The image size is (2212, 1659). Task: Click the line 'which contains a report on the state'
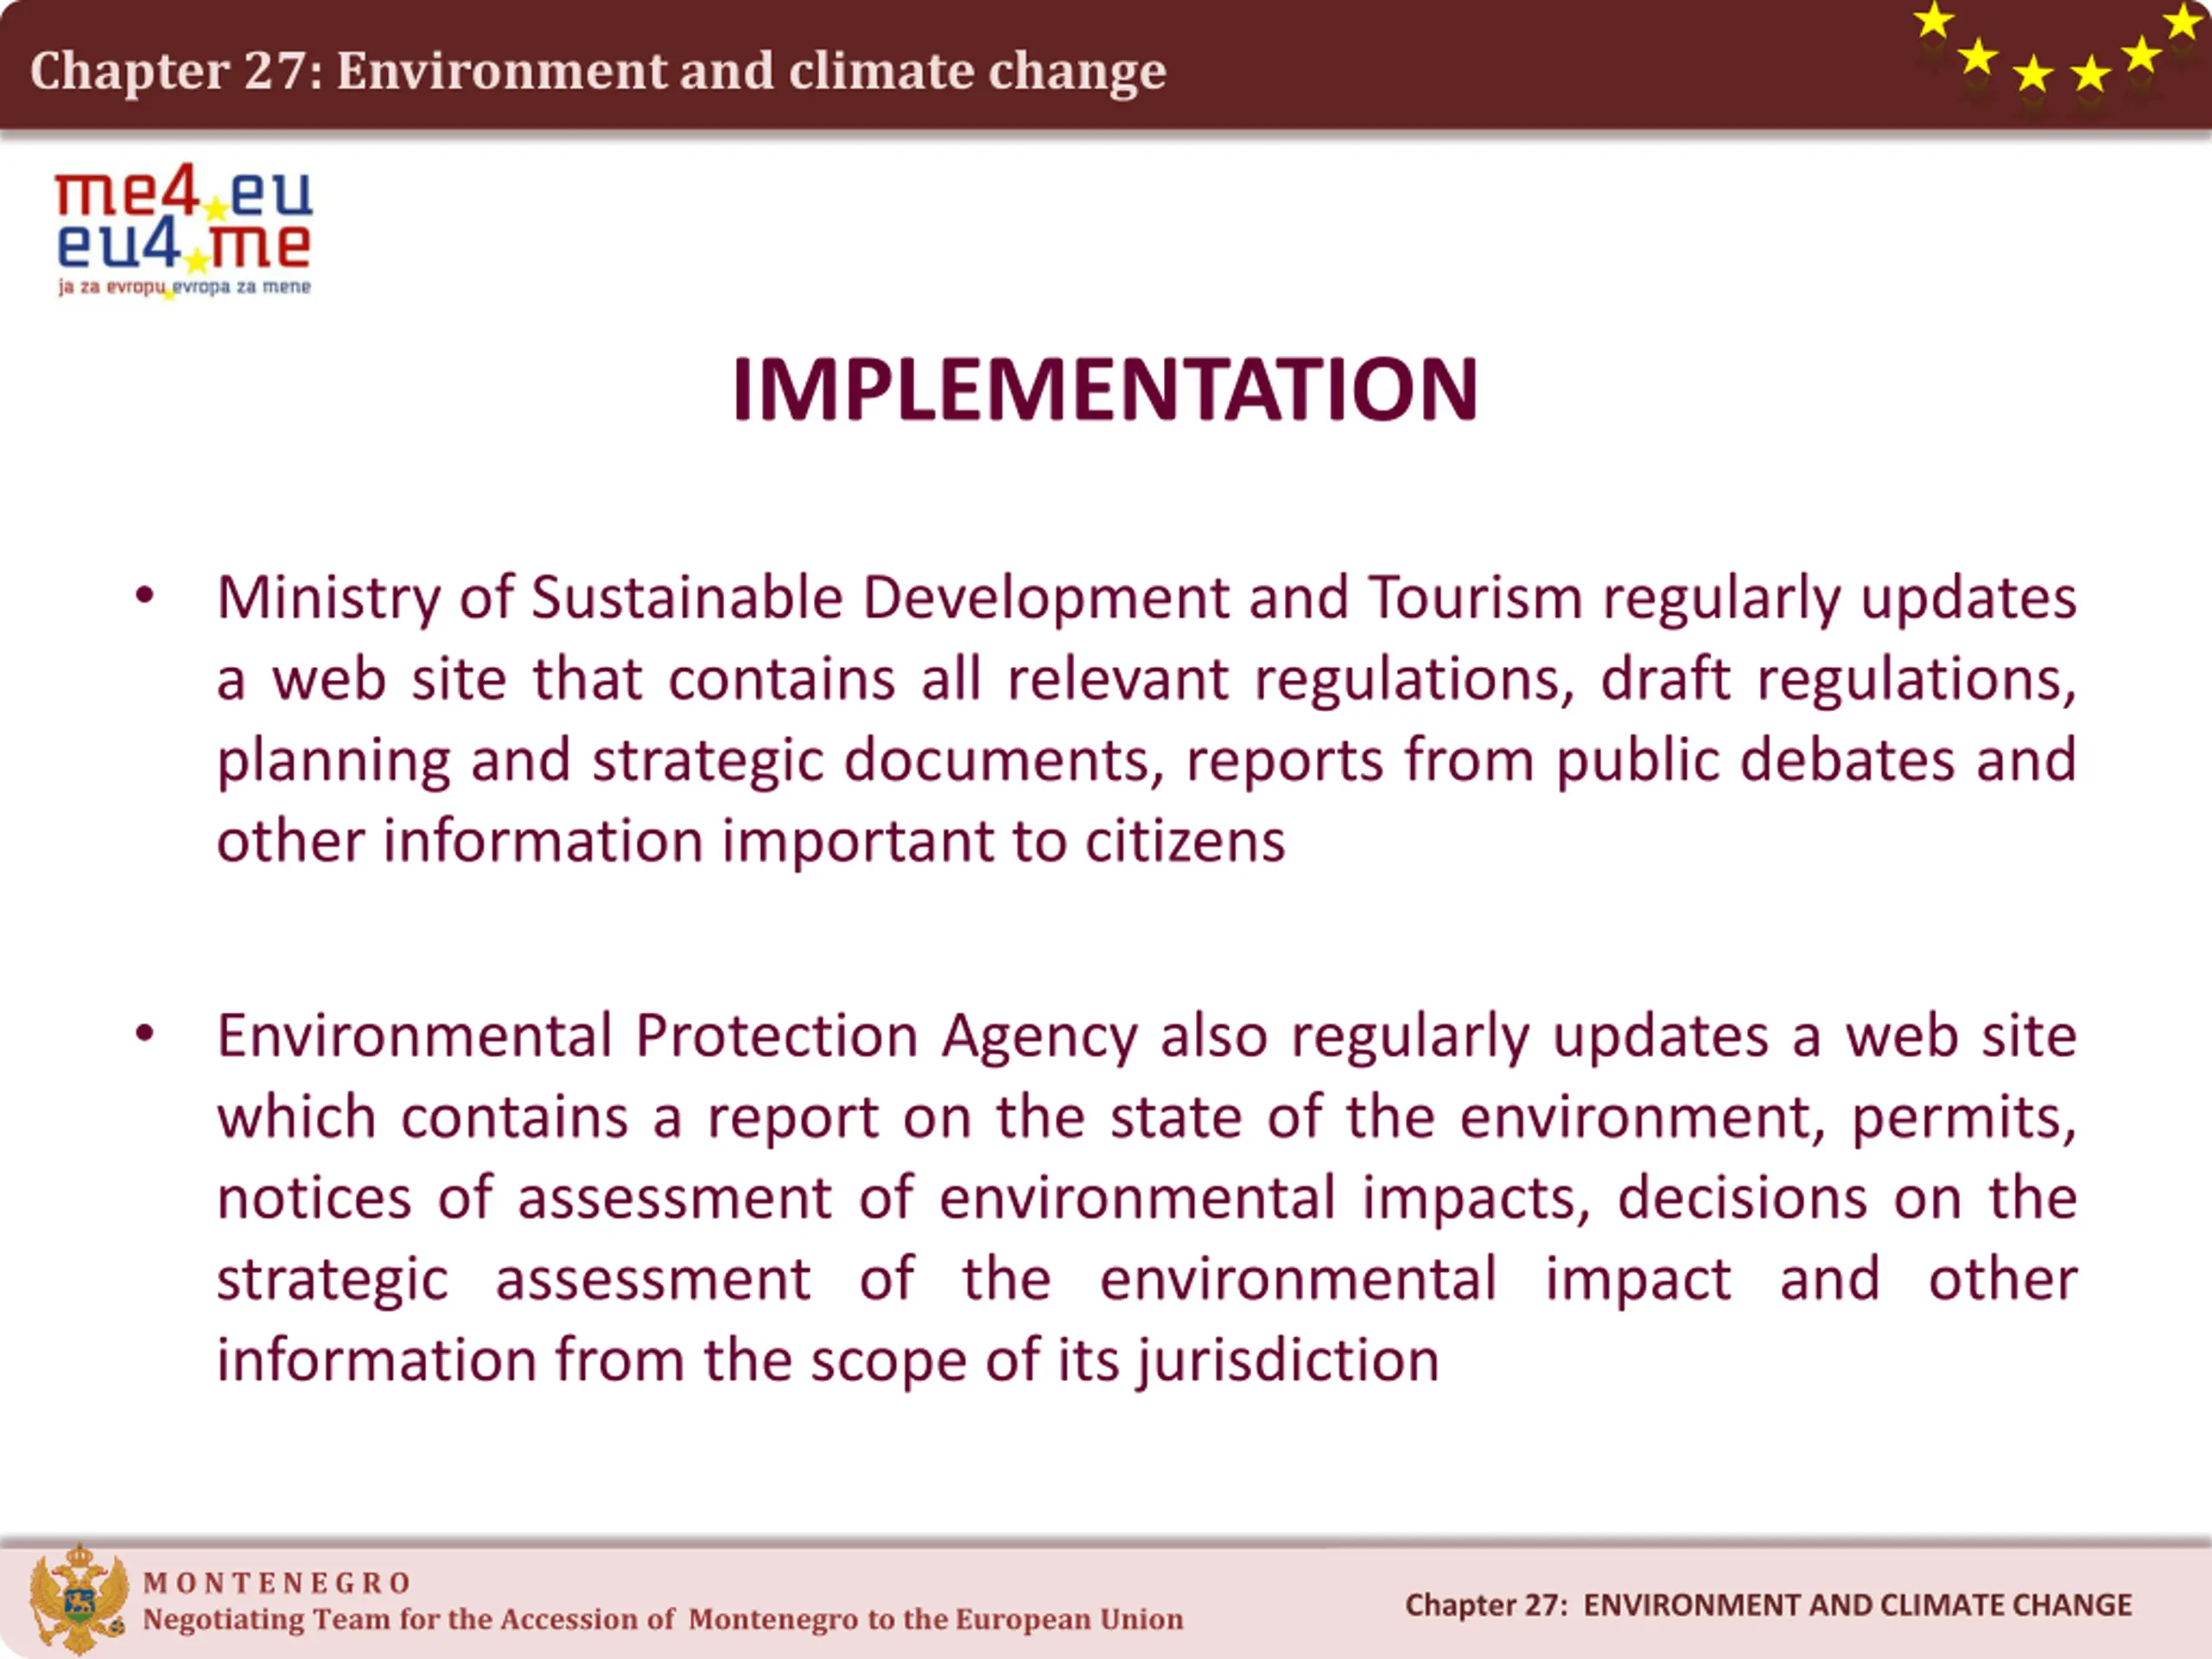click(1147, 1117)
